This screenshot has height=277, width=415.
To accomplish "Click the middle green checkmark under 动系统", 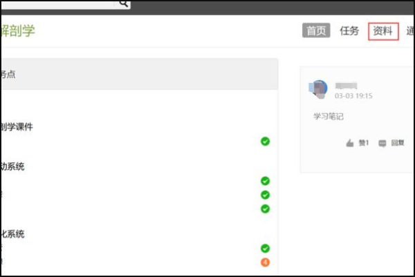I will [265, 195].
